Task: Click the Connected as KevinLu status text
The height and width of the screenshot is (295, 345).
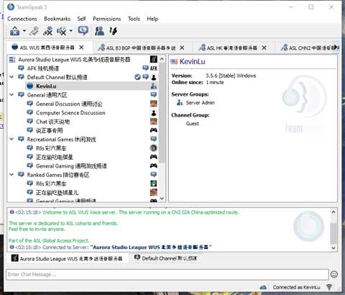Action: (x=296, y=287)
